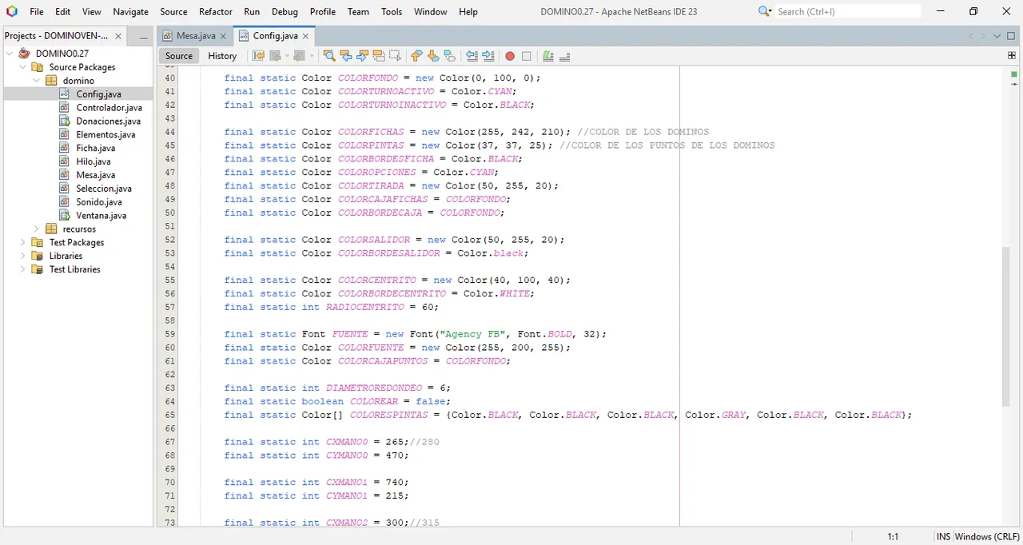Screen dimensions: 1023x545
Task: Toggle INS insert mode in status bar
Action: 944,537
